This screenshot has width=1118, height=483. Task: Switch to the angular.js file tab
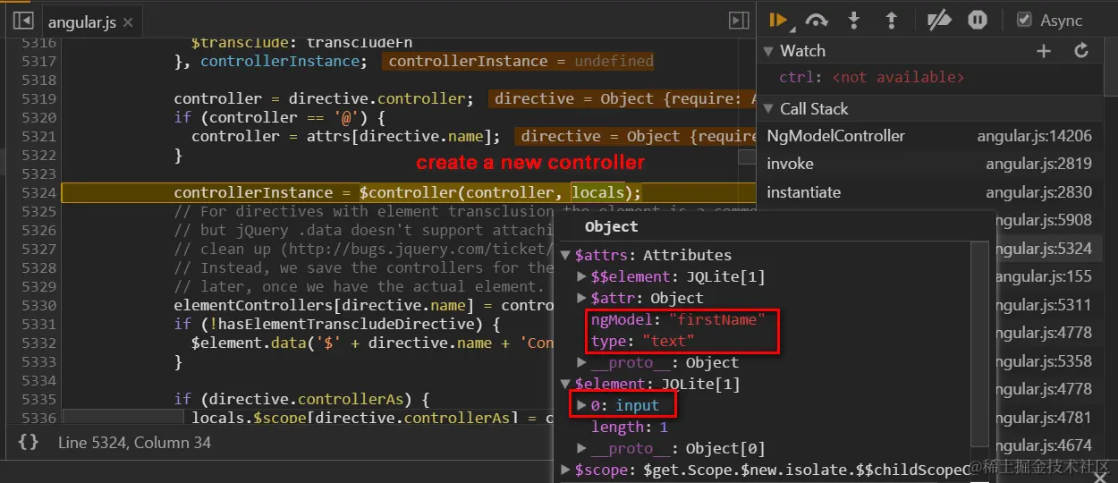82,21
